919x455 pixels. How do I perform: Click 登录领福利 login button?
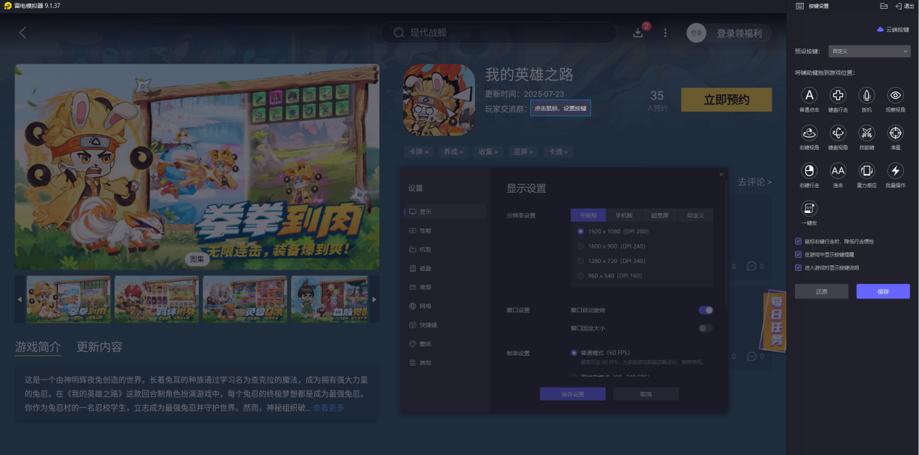(x=739, y=33)
